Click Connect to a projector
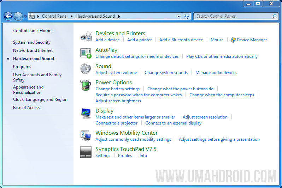The width and height of the screenshot is (282, 188). coord(117,123)
